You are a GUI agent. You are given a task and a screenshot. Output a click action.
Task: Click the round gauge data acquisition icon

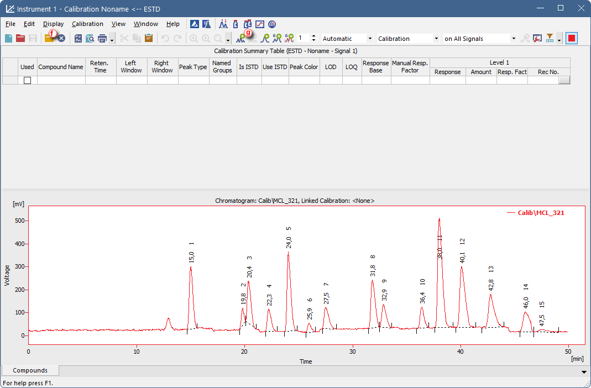tap(272, 24)
